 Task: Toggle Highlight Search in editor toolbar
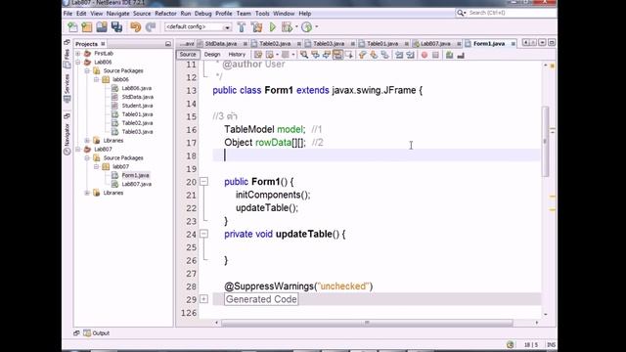pyautogui.click(x=337, y=55)
